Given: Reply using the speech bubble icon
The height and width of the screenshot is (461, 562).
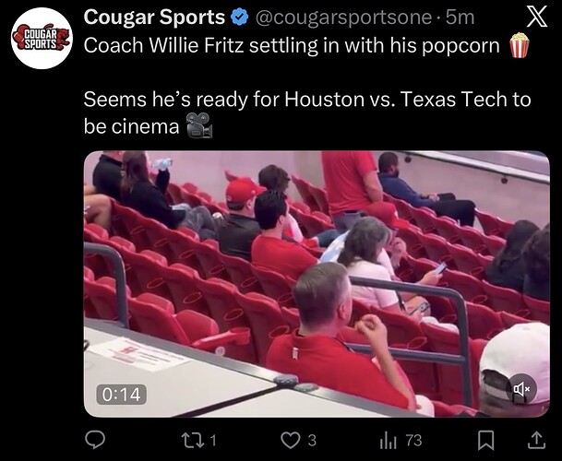Looking at the screenshot, I should click(95, 440).
